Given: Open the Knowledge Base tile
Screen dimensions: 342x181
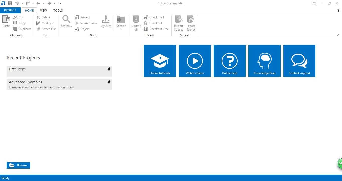Looking at the screenshot, I should pos(265,61).
